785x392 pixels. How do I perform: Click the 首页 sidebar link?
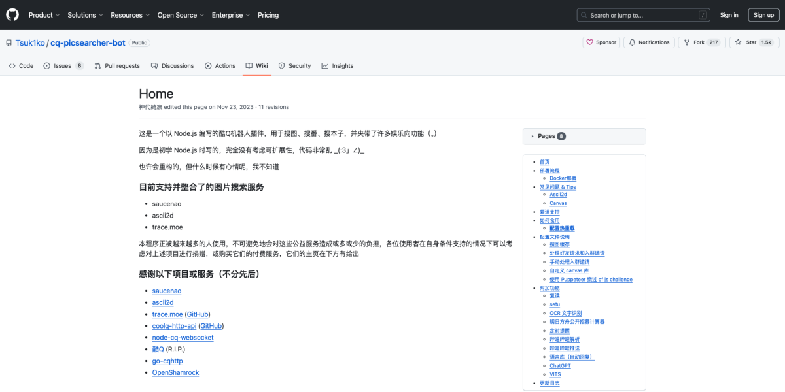tap(545, 161)
